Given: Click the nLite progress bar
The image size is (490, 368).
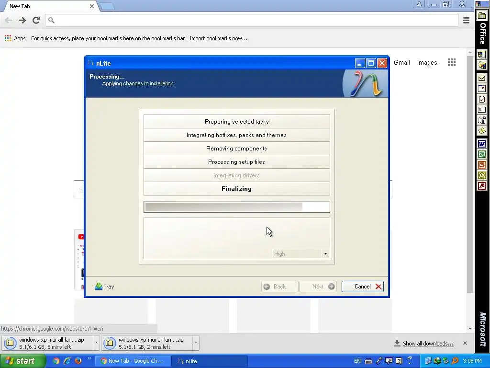Looking at the screenshot, I should 236,207.
